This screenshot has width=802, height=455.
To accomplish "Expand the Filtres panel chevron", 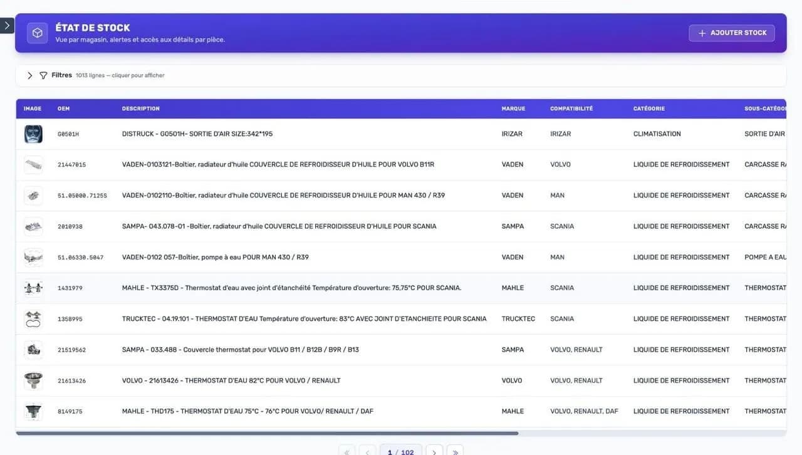I will (29, 75).
